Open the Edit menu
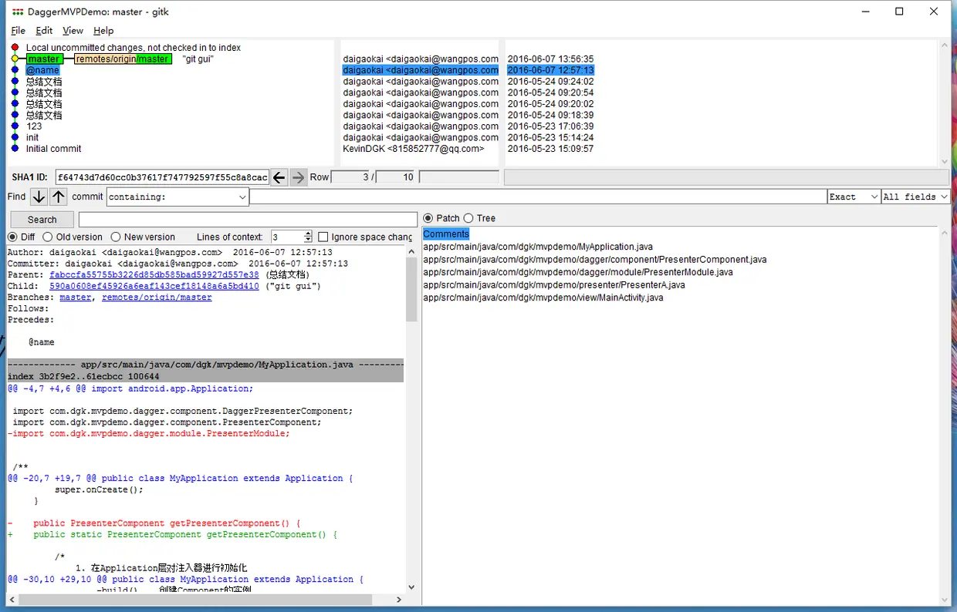This screenshot has height=612, width=957. click(x=44, y=31)
